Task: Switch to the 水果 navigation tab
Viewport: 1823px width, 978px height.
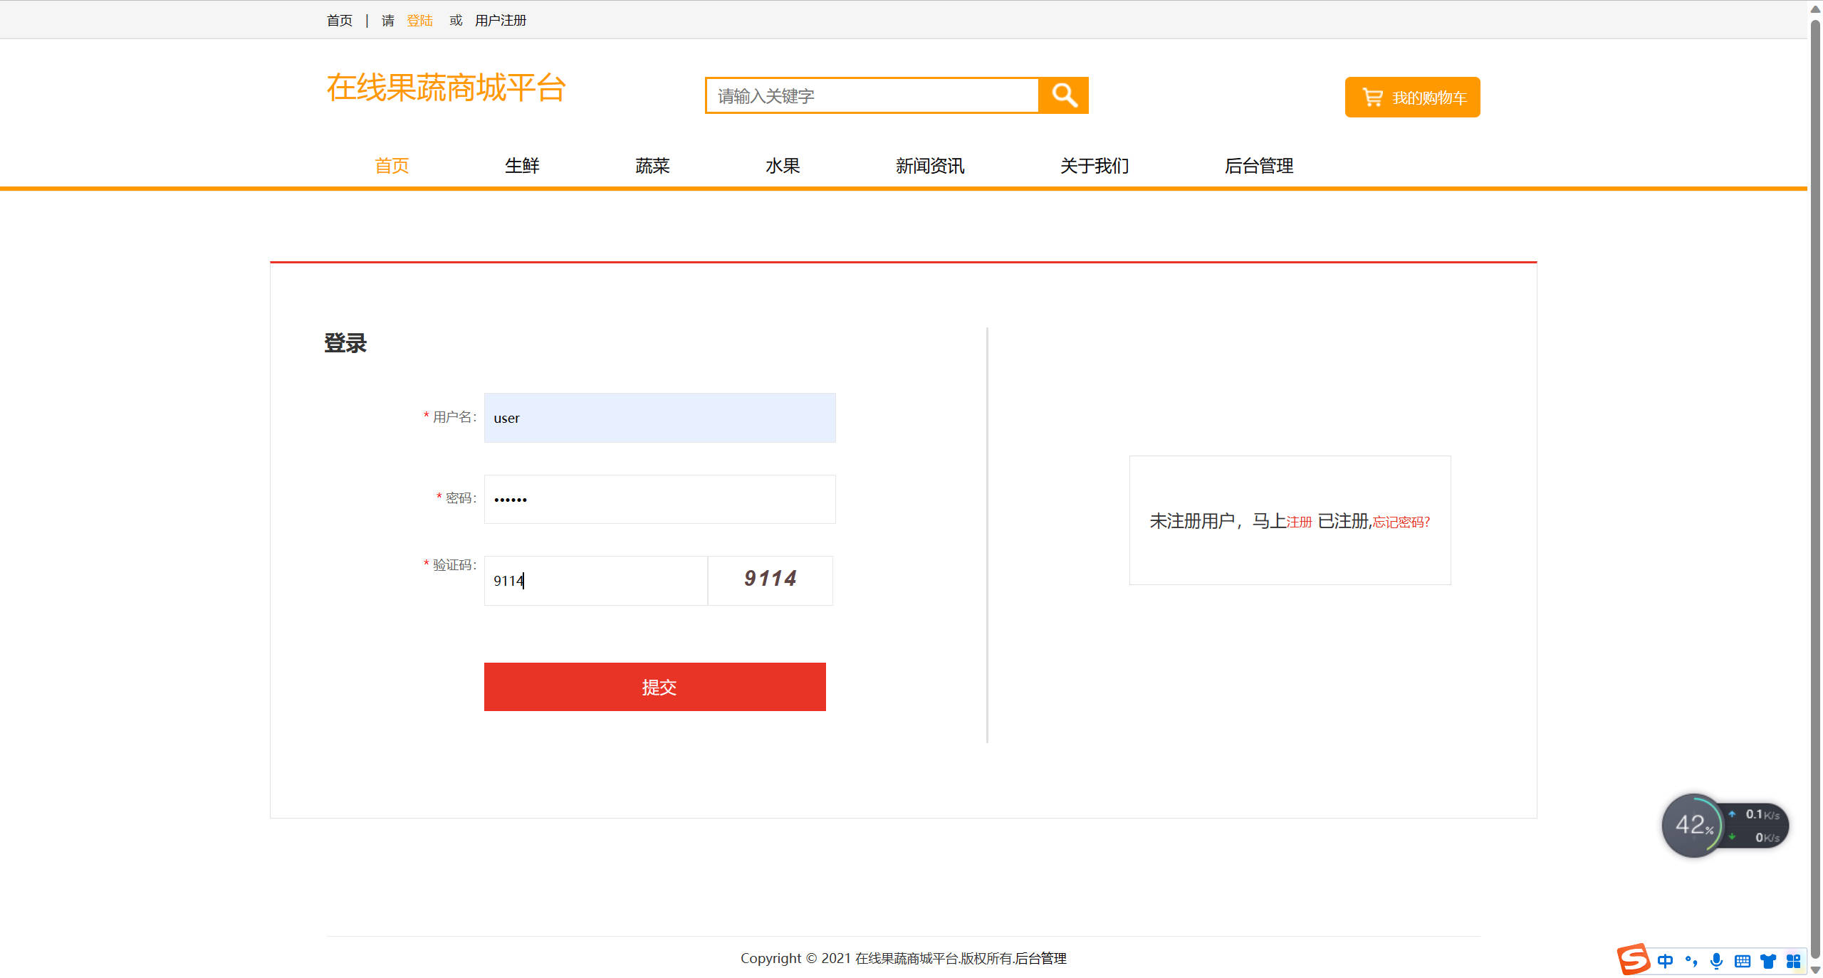Action: 782,166
